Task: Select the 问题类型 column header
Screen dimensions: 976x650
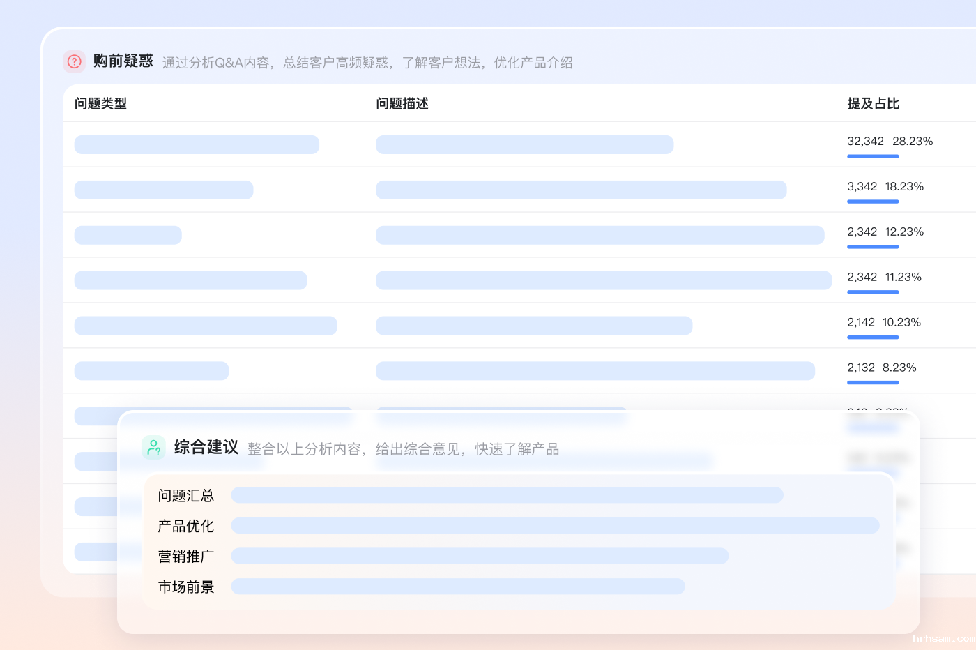Action: tap(101, 103)
